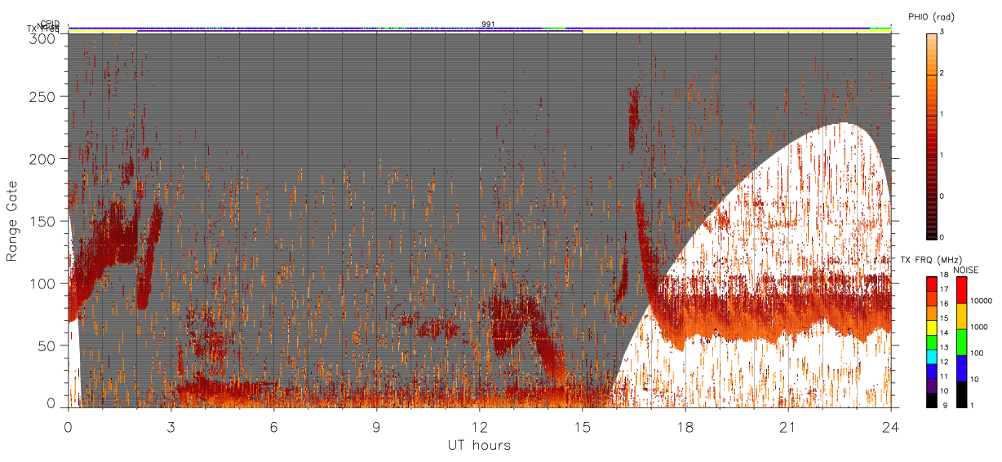Click the 200 tick on Range Gate axis

43,159
